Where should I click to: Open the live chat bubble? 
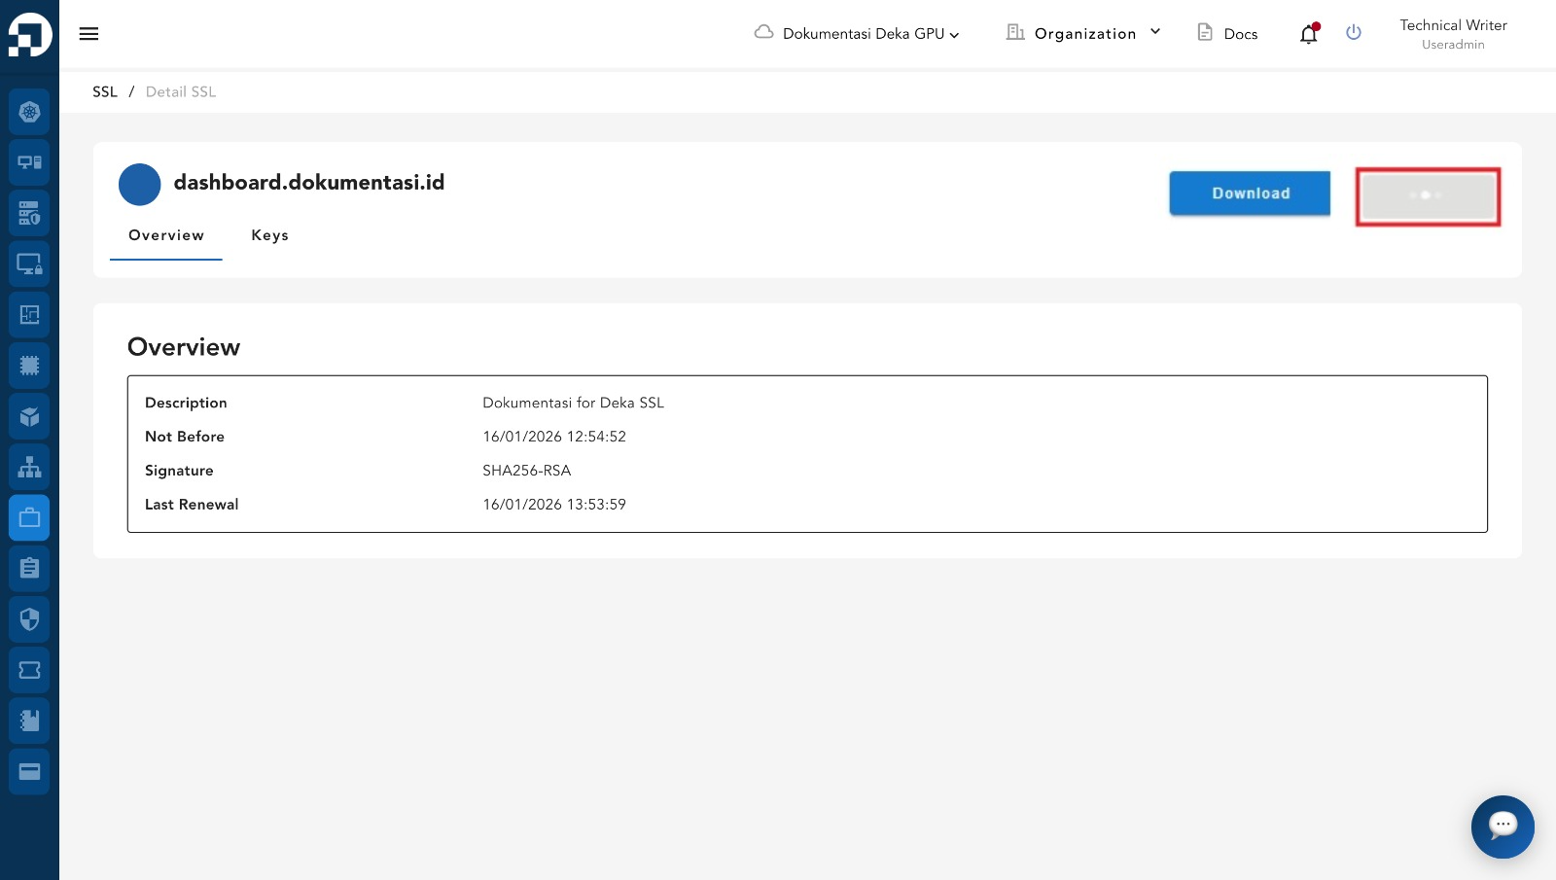point(1502,826)
